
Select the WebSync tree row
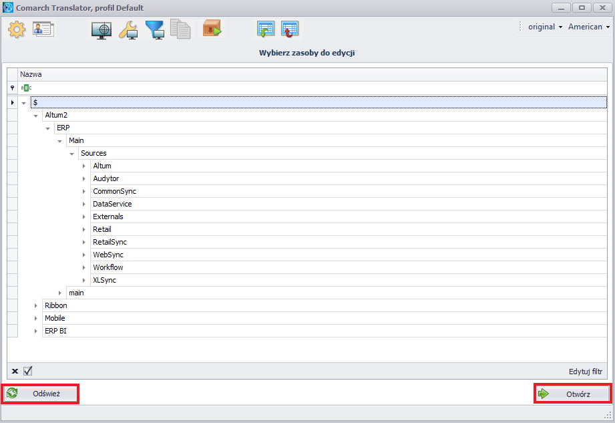pos(349,255)
